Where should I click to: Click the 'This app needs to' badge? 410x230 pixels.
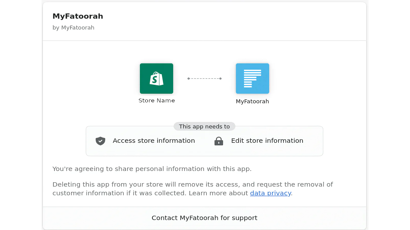(x=204, y=126)
